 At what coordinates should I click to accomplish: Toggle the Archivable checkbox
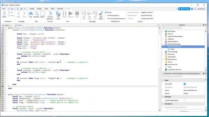185,84
